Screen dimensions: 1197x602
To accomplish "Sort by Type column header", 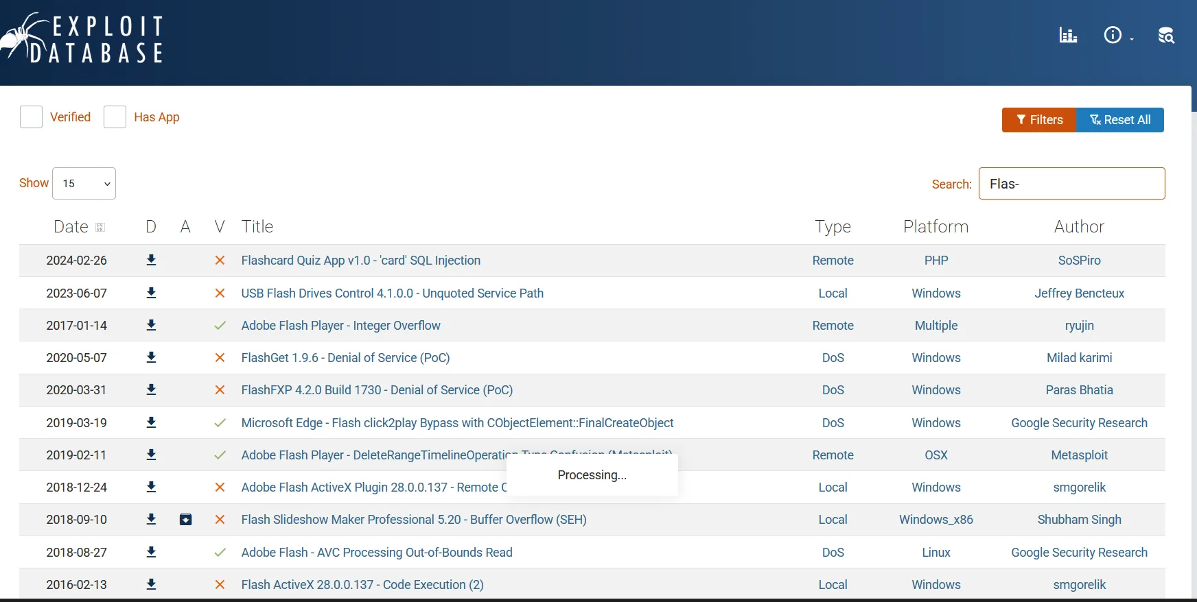I will pos(833,227).
